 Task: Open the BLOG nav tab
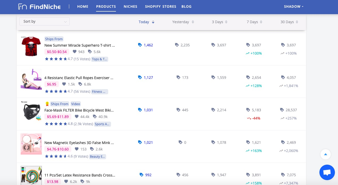click(x=186, y=6)
